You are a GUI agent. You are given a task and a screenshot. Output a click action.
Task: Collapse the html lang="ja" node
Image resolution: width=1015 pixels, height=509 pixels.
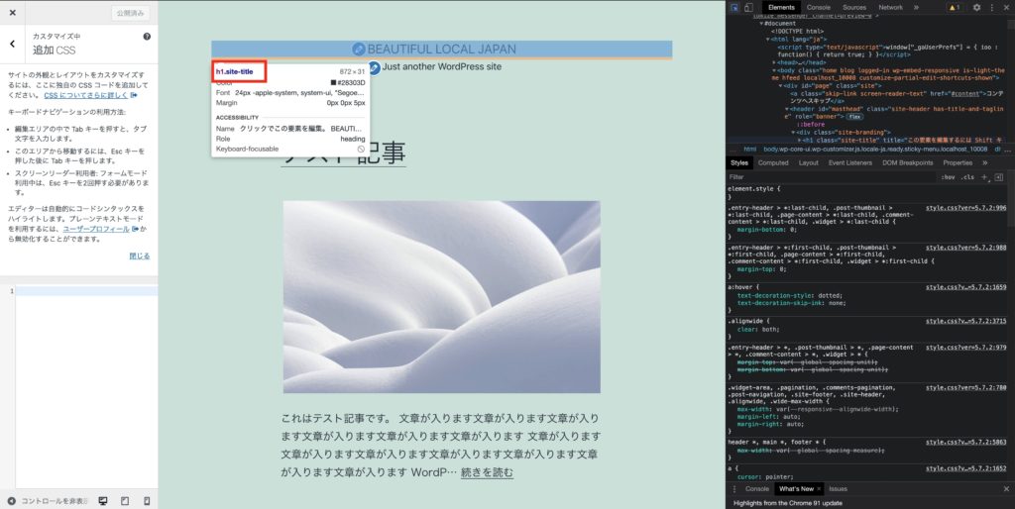pos(768,40)
